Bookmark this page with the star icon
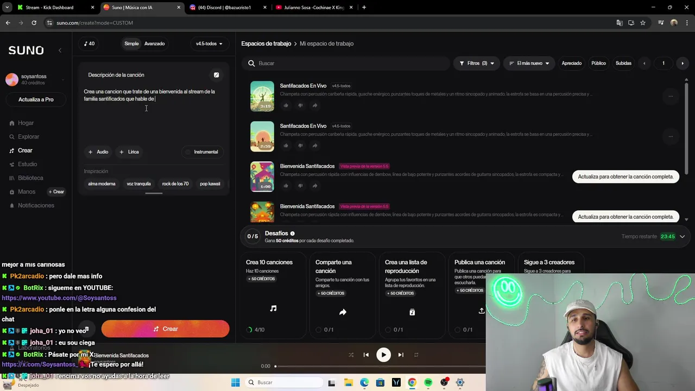This screenshot has height=391, width=695. [643, 23]
